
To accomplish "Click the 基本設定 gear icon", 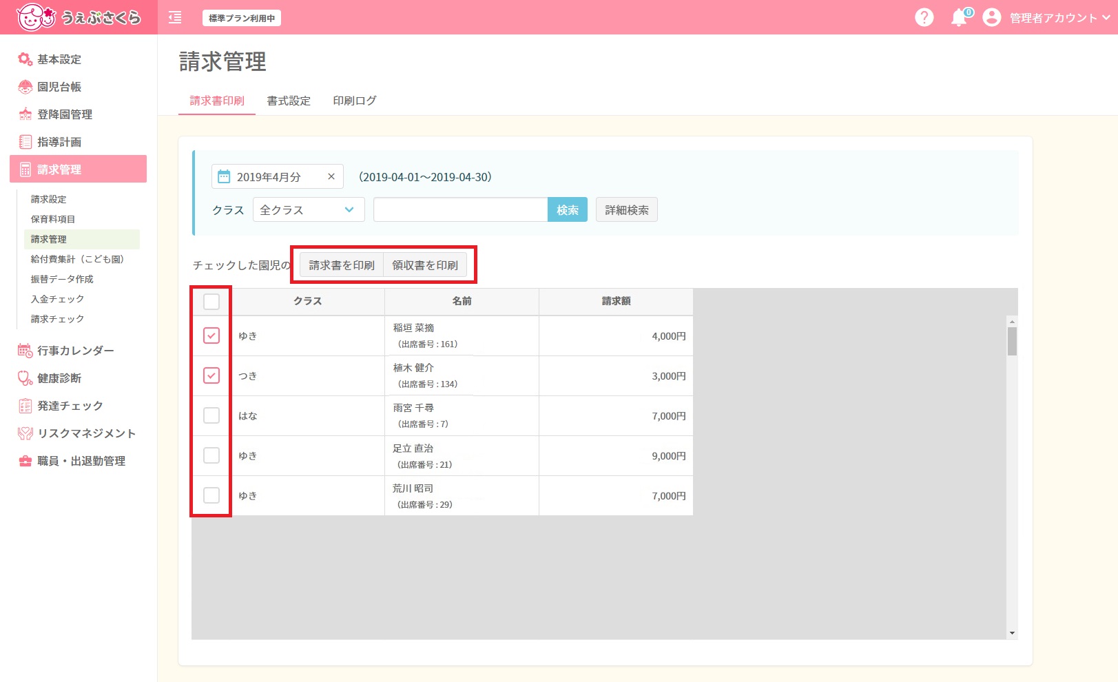I will [x=25, y=59].
